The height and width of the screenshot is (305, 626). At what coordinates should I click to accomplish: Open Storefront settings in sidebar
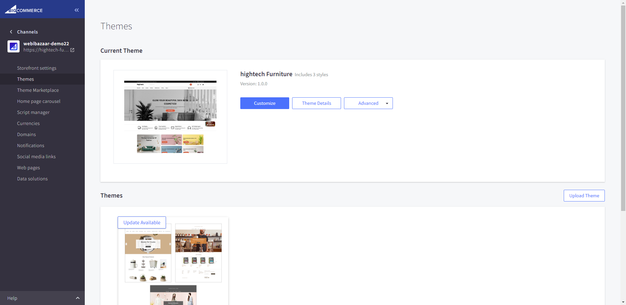tap(37, 68)
